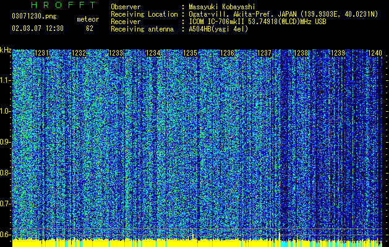Click the 'Observer' field label
The image size is (389, 247).
click(x=126, y=7)
